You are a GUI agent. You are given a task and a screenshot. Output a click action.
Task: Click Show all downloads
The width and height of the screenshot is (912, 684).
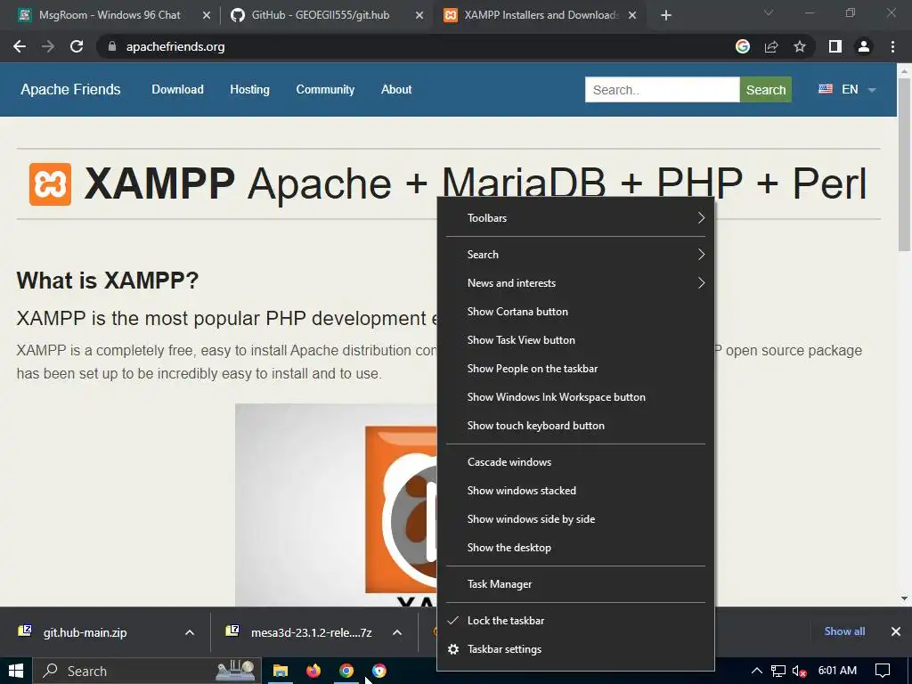coord(844,631)
